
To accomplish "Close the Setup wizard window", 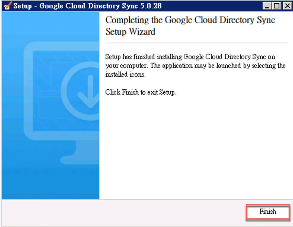I will pyautogui.click(x=287, y=6).
